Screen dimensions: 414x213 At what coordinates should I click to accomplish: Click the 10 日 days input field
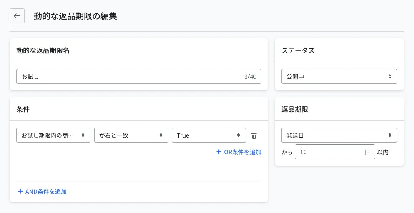tap(335, 152)
